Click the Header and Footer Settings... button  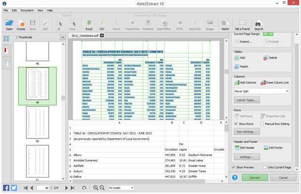click(246, 157)
